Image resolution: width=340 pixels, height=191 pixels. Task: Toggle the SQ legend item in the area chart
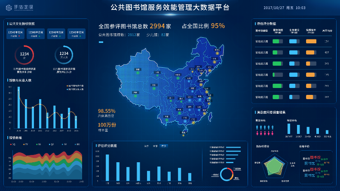[13, 145]
